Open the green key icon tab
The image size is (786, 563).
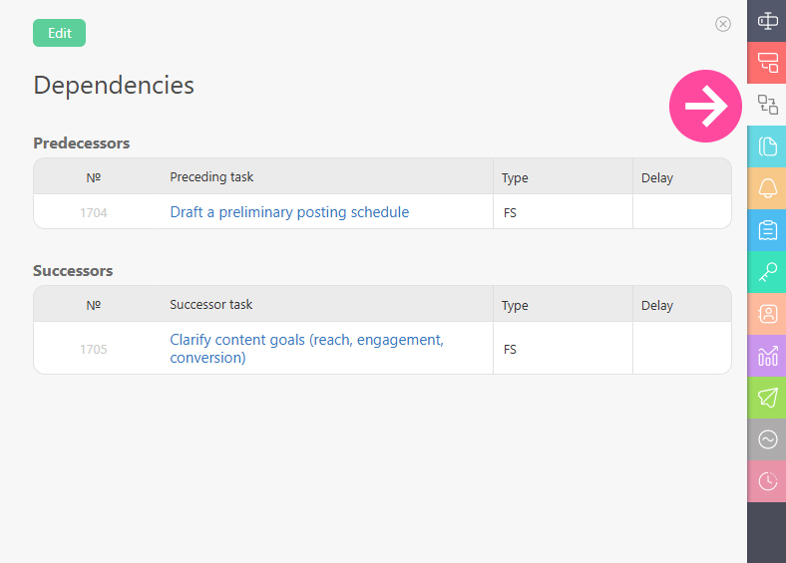tap(767, 272)
